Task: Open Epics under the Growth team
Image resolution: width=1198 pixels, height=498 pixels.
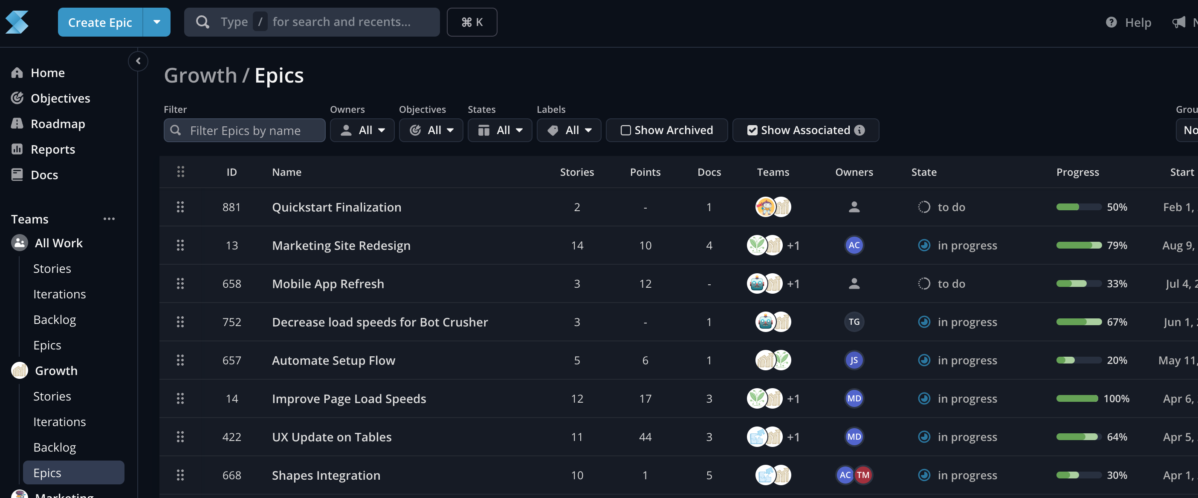Action: tap(47, 472)
